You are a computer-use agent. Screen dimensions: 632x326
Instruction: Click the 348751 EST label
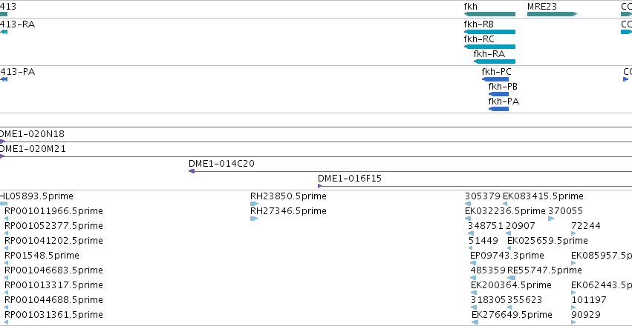486,226
